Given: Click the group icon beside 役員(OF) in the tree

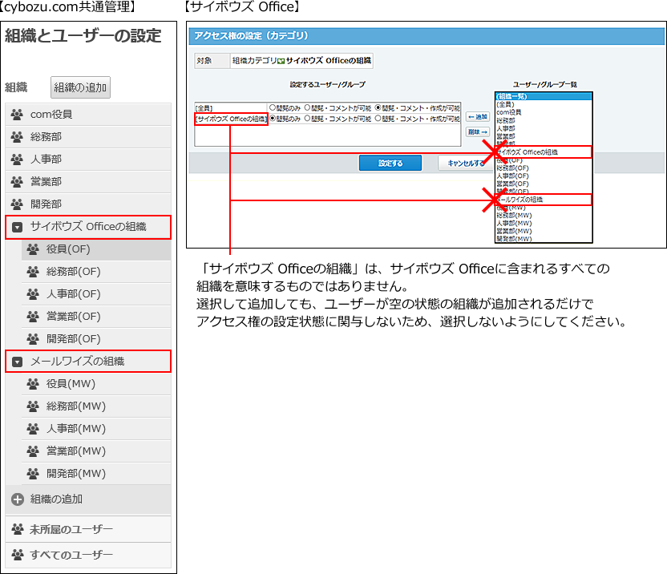Looking at the screenshot, I should [x=33, y=249].
